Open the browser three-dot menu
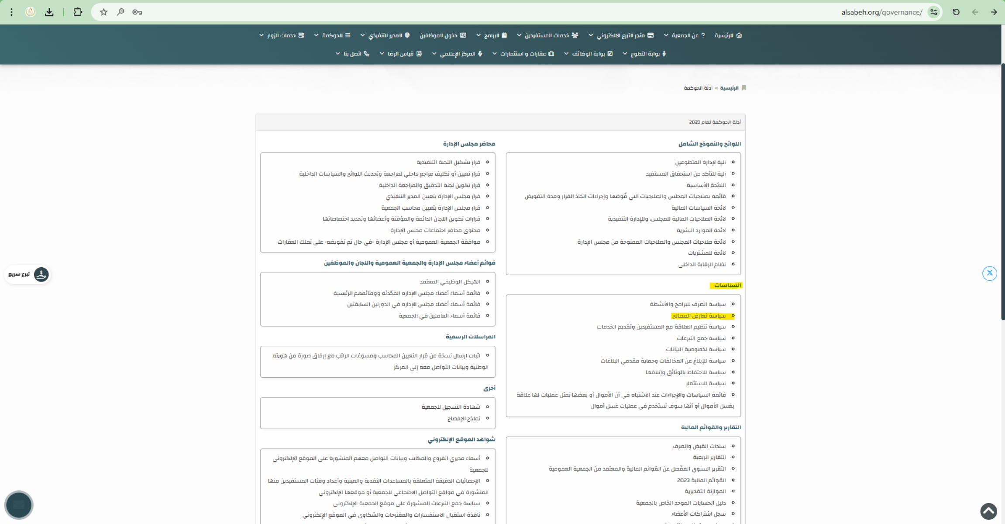1005x524 pixels. [x=11, y=12]
